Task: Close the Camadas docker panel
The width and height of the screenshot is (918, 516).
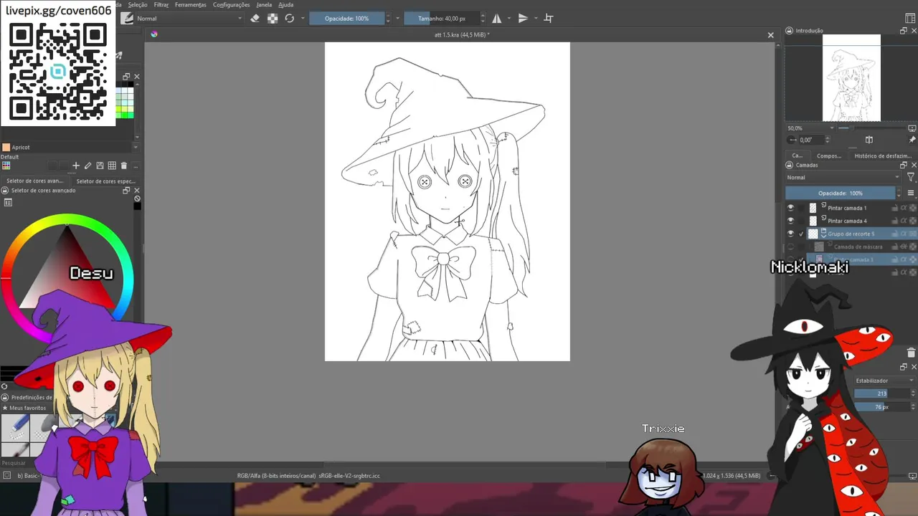Action: [x=913, y=165]
